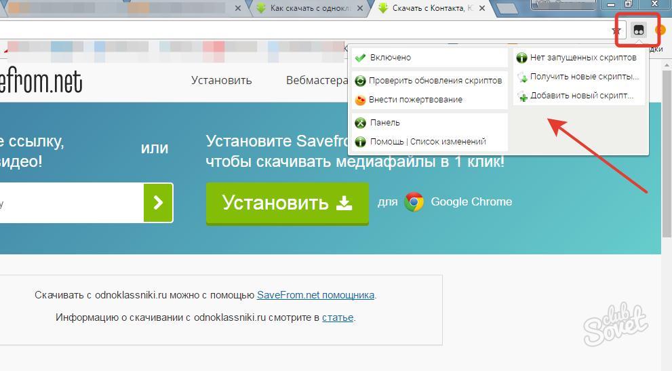Follow SaveFrom.net помощника hyperlink
The image size is (672, 371).
click(315, 295)
